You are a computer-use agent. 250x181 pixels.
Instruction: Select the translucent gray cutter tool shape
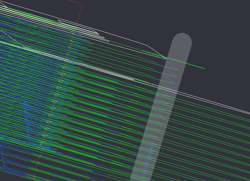161,107
